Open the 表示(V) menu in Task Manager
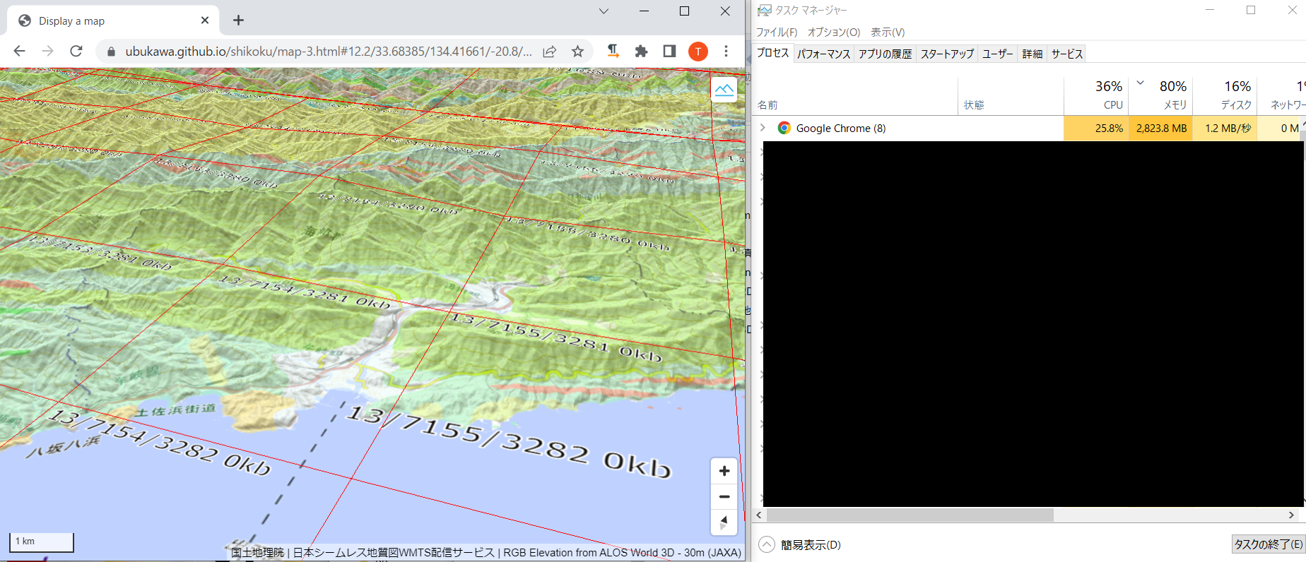The width and height of the screenshot is (1306, 562). click(887, 32)
